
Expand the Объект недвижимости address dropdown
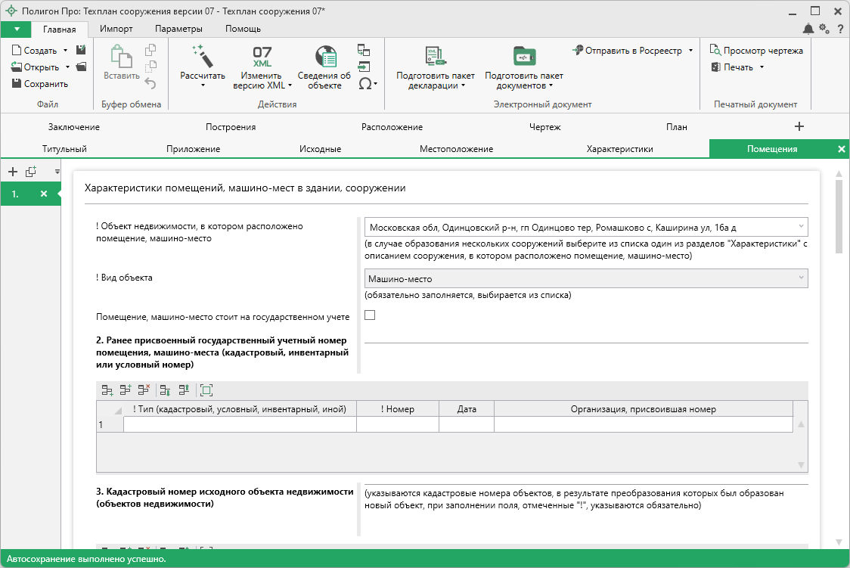coord(800,227)
